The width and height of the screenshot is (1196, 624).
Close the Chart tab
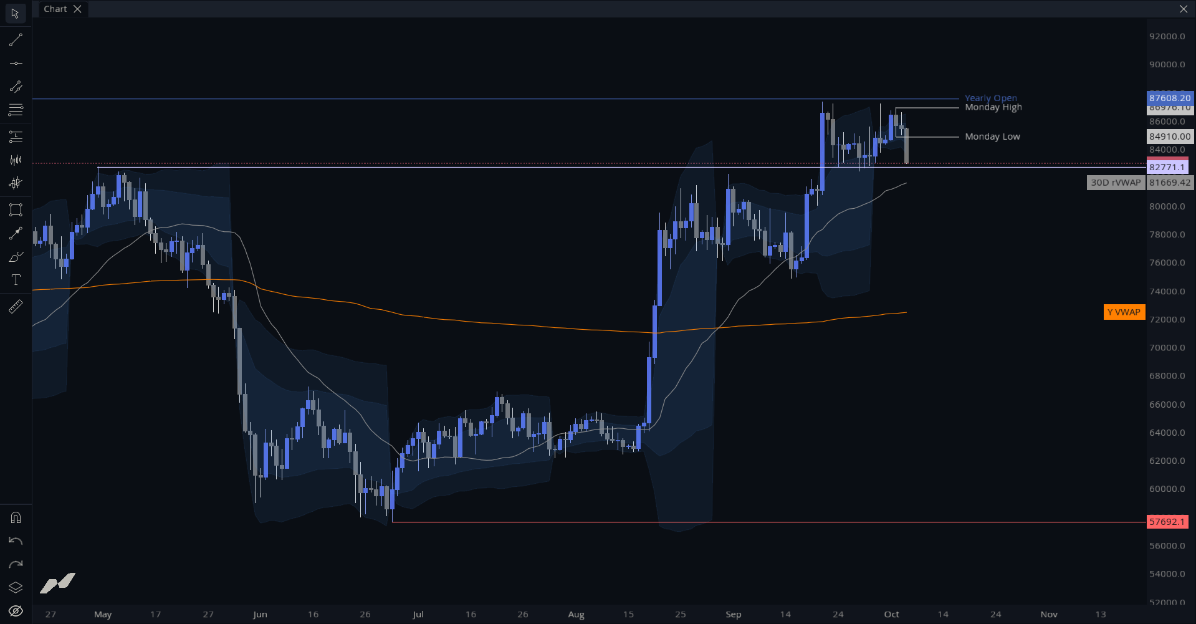(x=77, y=9)
